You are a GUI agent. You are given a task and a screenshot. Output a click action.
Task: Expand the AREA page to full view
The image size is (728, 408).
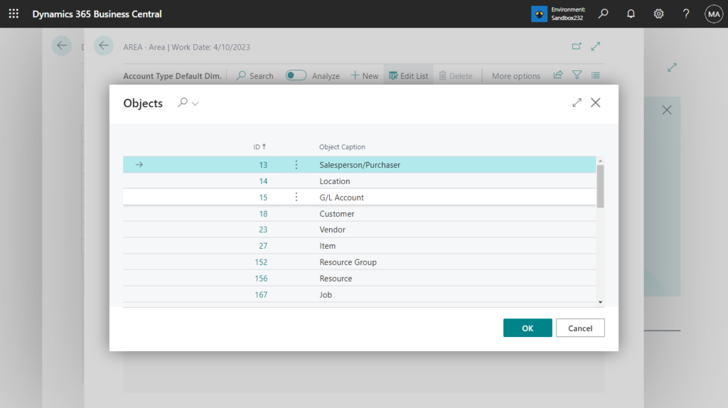pos(596,46)
